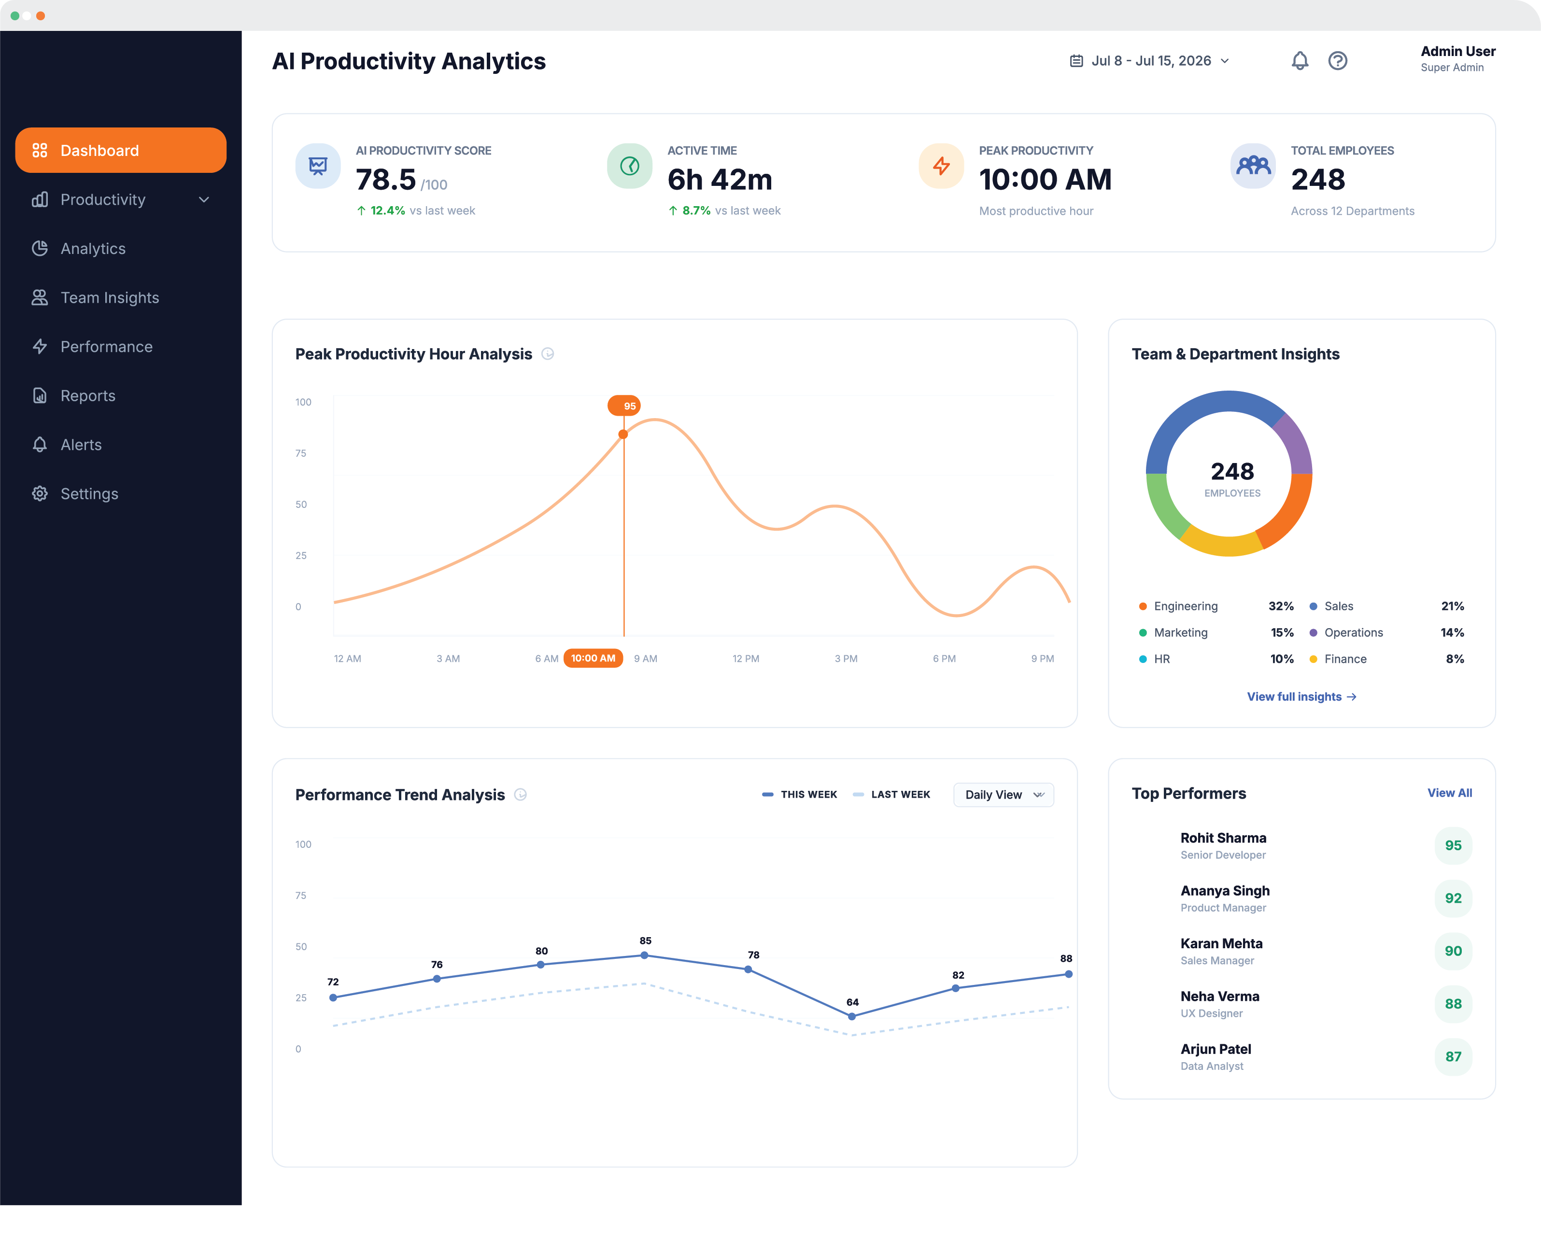
Task: Click the data point labeled 64
Action: pos(852,1017)
